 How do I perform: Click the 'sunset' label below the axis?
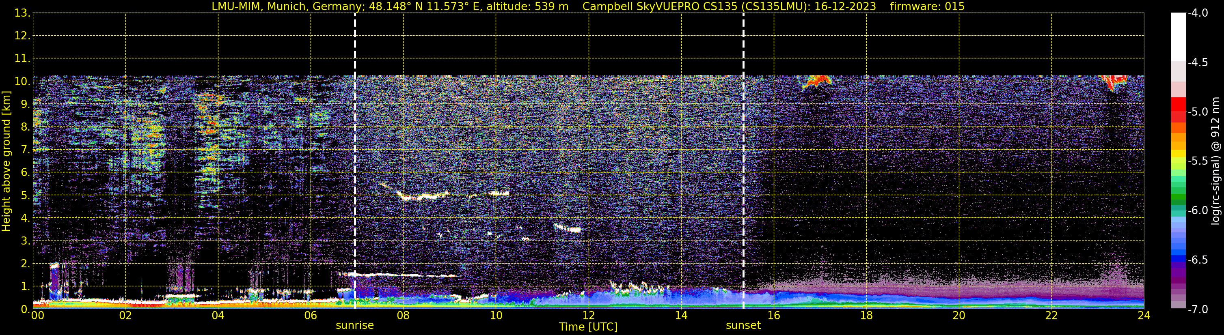coord(743,326)
